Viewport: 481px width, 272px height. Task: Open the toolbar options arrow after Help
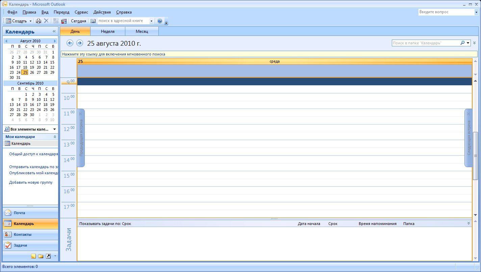pos(166,22)
